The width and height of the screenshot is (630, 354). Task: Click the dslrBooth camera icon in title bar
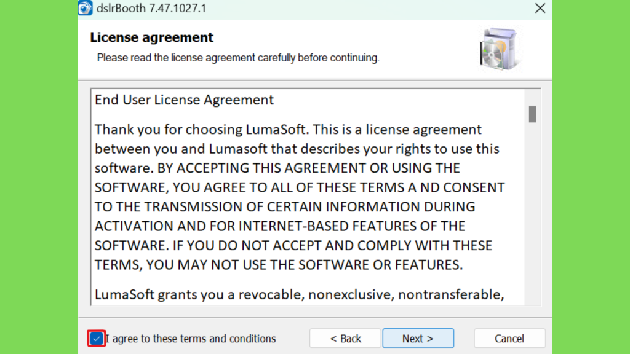pyautogui.click(x=85, y=7)
